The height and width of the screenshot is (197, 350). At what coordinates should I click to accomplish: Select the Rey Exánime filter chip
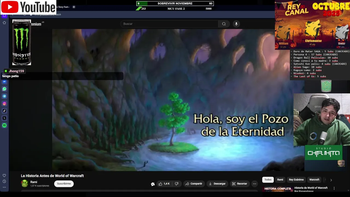[x=296, y=180]
